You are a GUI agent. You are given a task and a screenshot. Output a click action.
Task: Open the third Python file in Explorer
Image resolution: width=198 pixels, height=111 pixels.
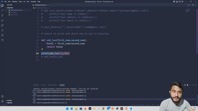14,15
